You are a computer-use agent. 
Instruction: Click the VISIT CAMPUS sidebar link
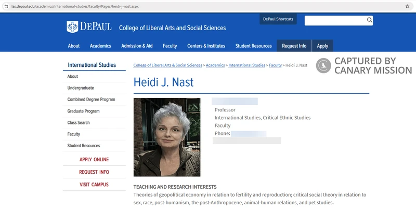pyautogui.click(x=94, y=185)
